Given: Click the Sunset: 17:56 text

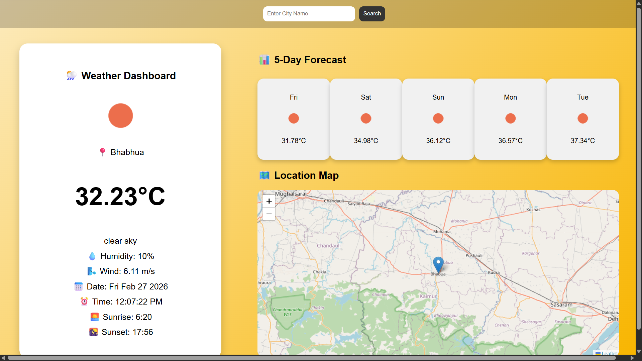Looking at the screenshot, I should coord(127,332).
